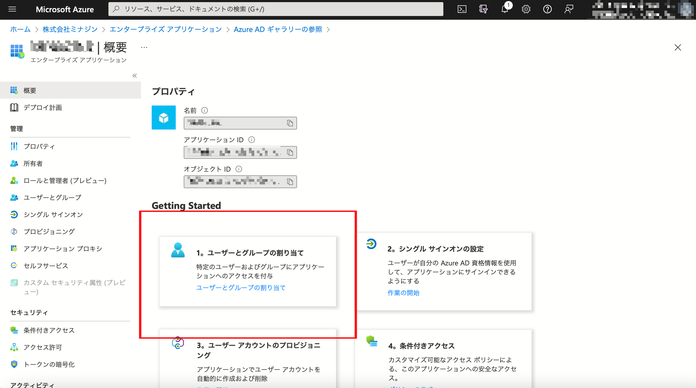Open portal settings gear icon
The image size is (696, 388).
(x=526, y=9)
